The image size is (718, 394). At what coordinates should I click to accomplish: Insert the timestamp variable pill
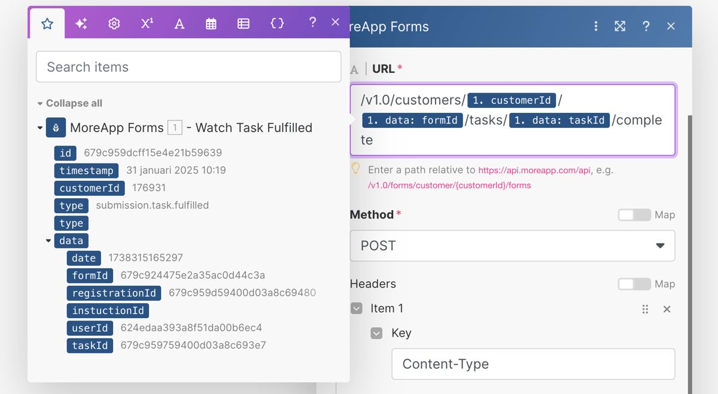86,171
